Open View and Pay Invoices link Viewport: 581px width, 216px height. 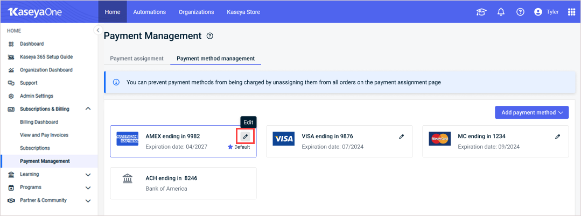pos(44,135)
